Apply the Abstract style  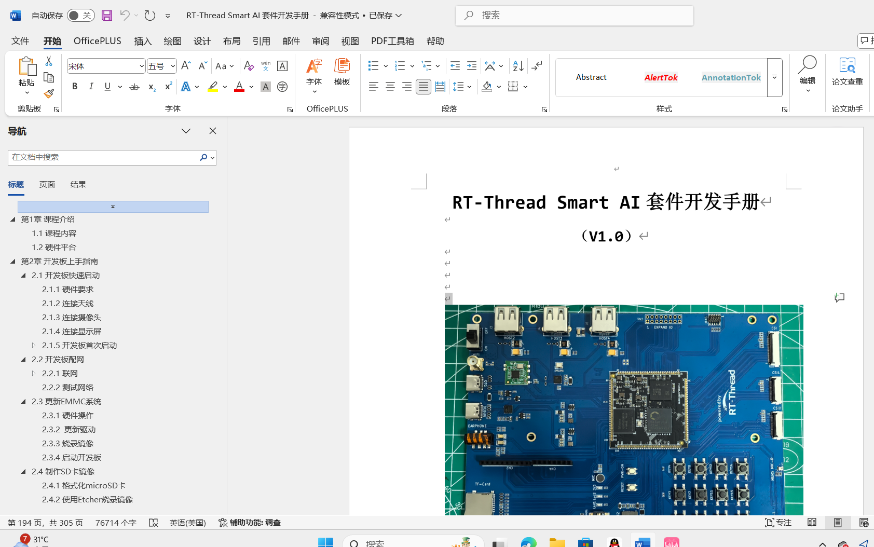[x=591, y=77]
